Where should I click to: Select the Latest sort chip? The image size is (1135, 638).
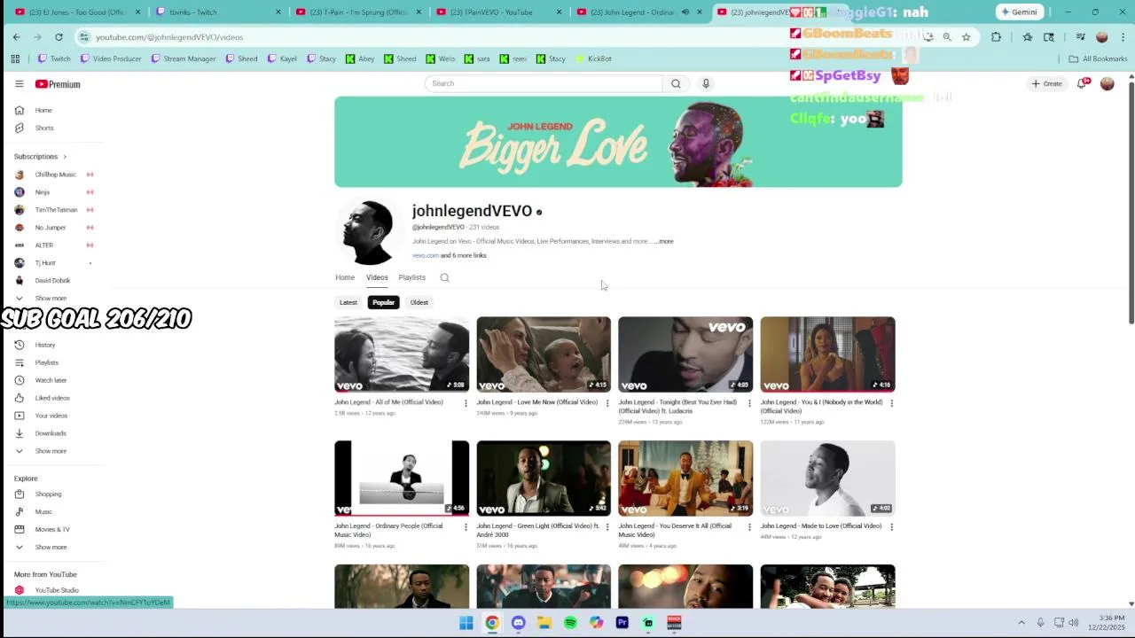pyautogui.click(x=348, y=302)
